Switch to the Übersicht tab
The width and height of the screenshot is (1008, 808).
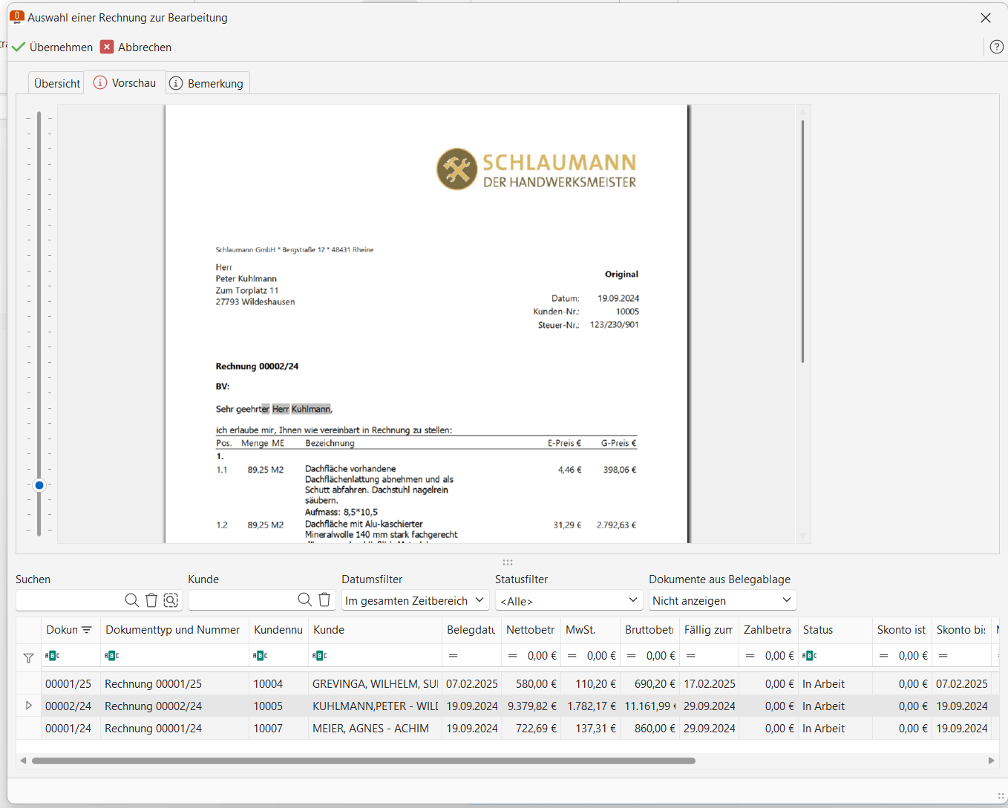point(56,83)
